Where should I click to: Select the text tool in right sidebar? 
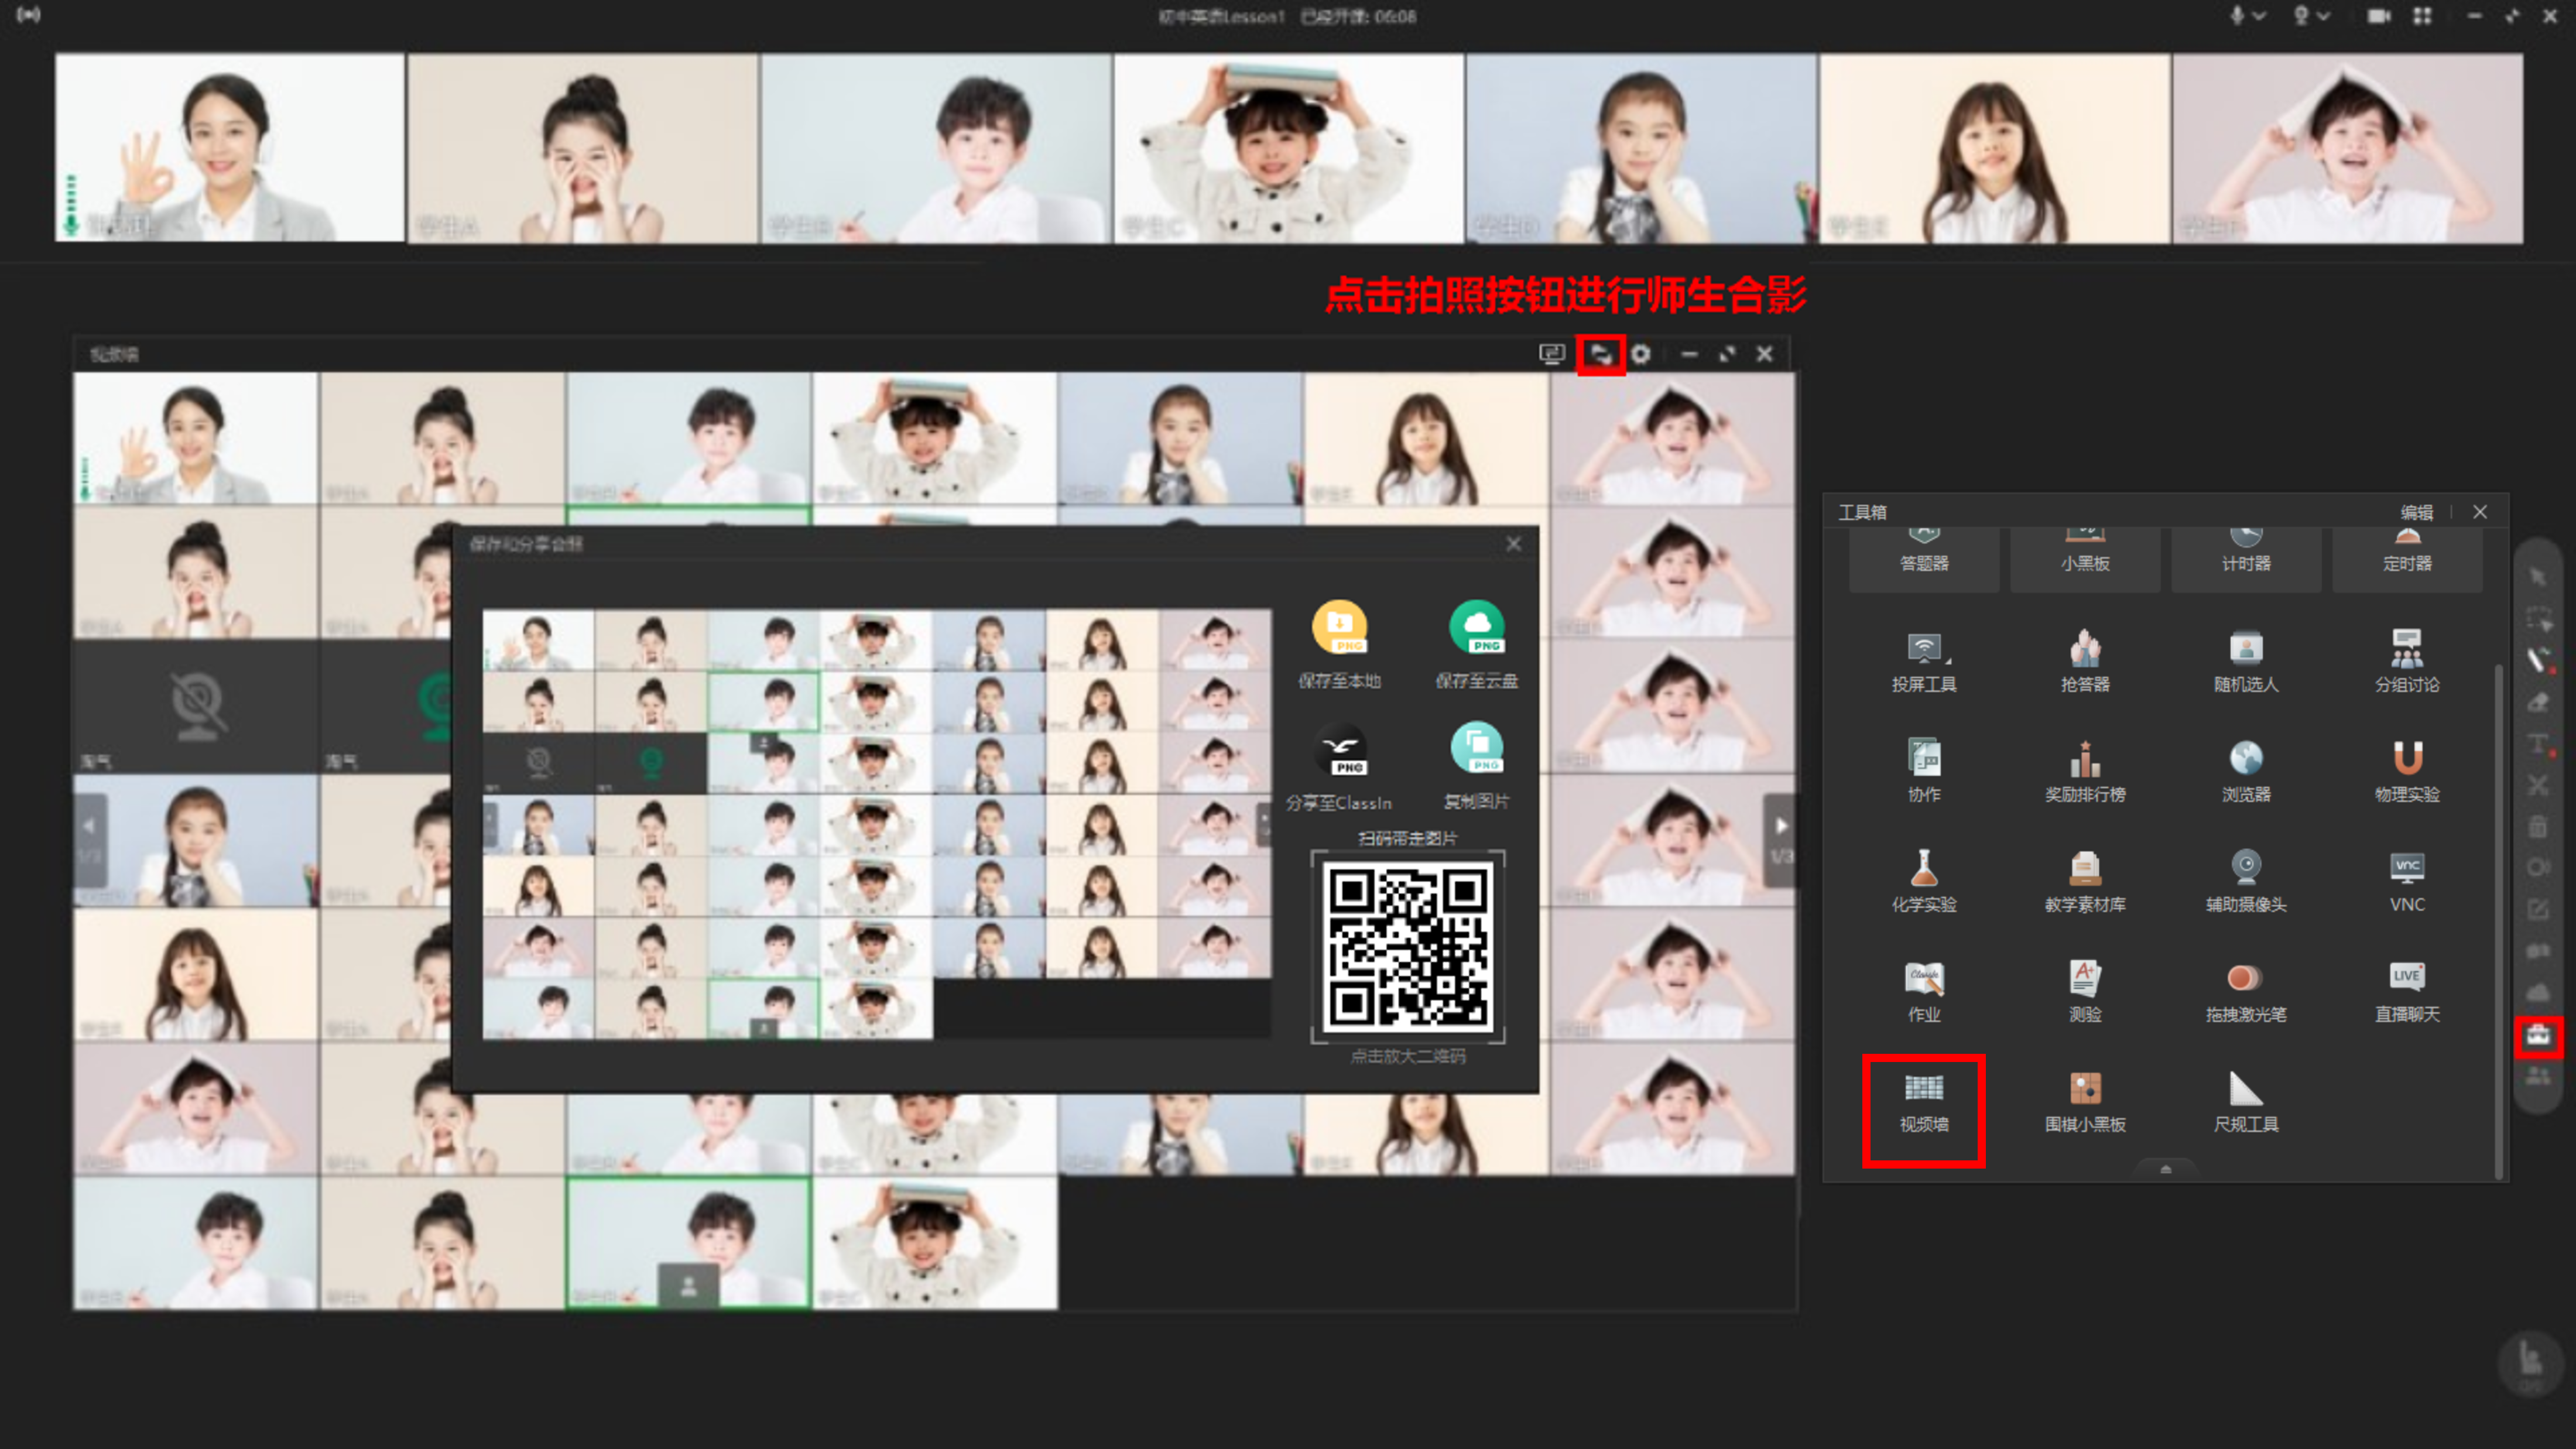(2538, 744)
